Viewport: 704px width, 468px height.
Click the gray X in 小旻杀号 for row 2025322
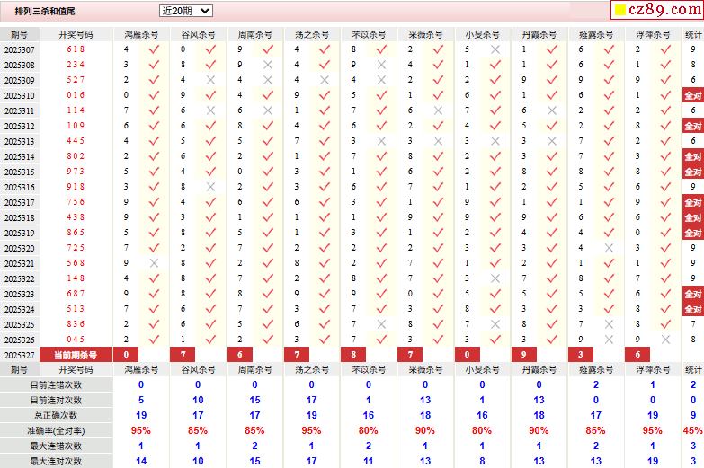[x=495, y=278]
